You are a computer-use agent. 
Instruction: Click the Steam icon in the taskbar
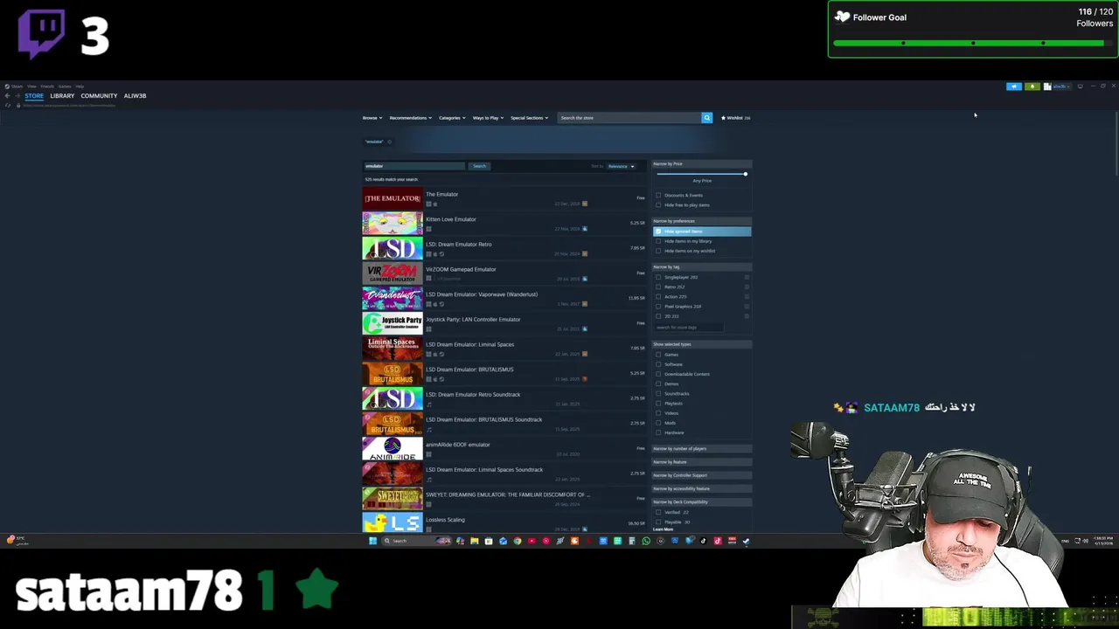(x=745, y=541)
